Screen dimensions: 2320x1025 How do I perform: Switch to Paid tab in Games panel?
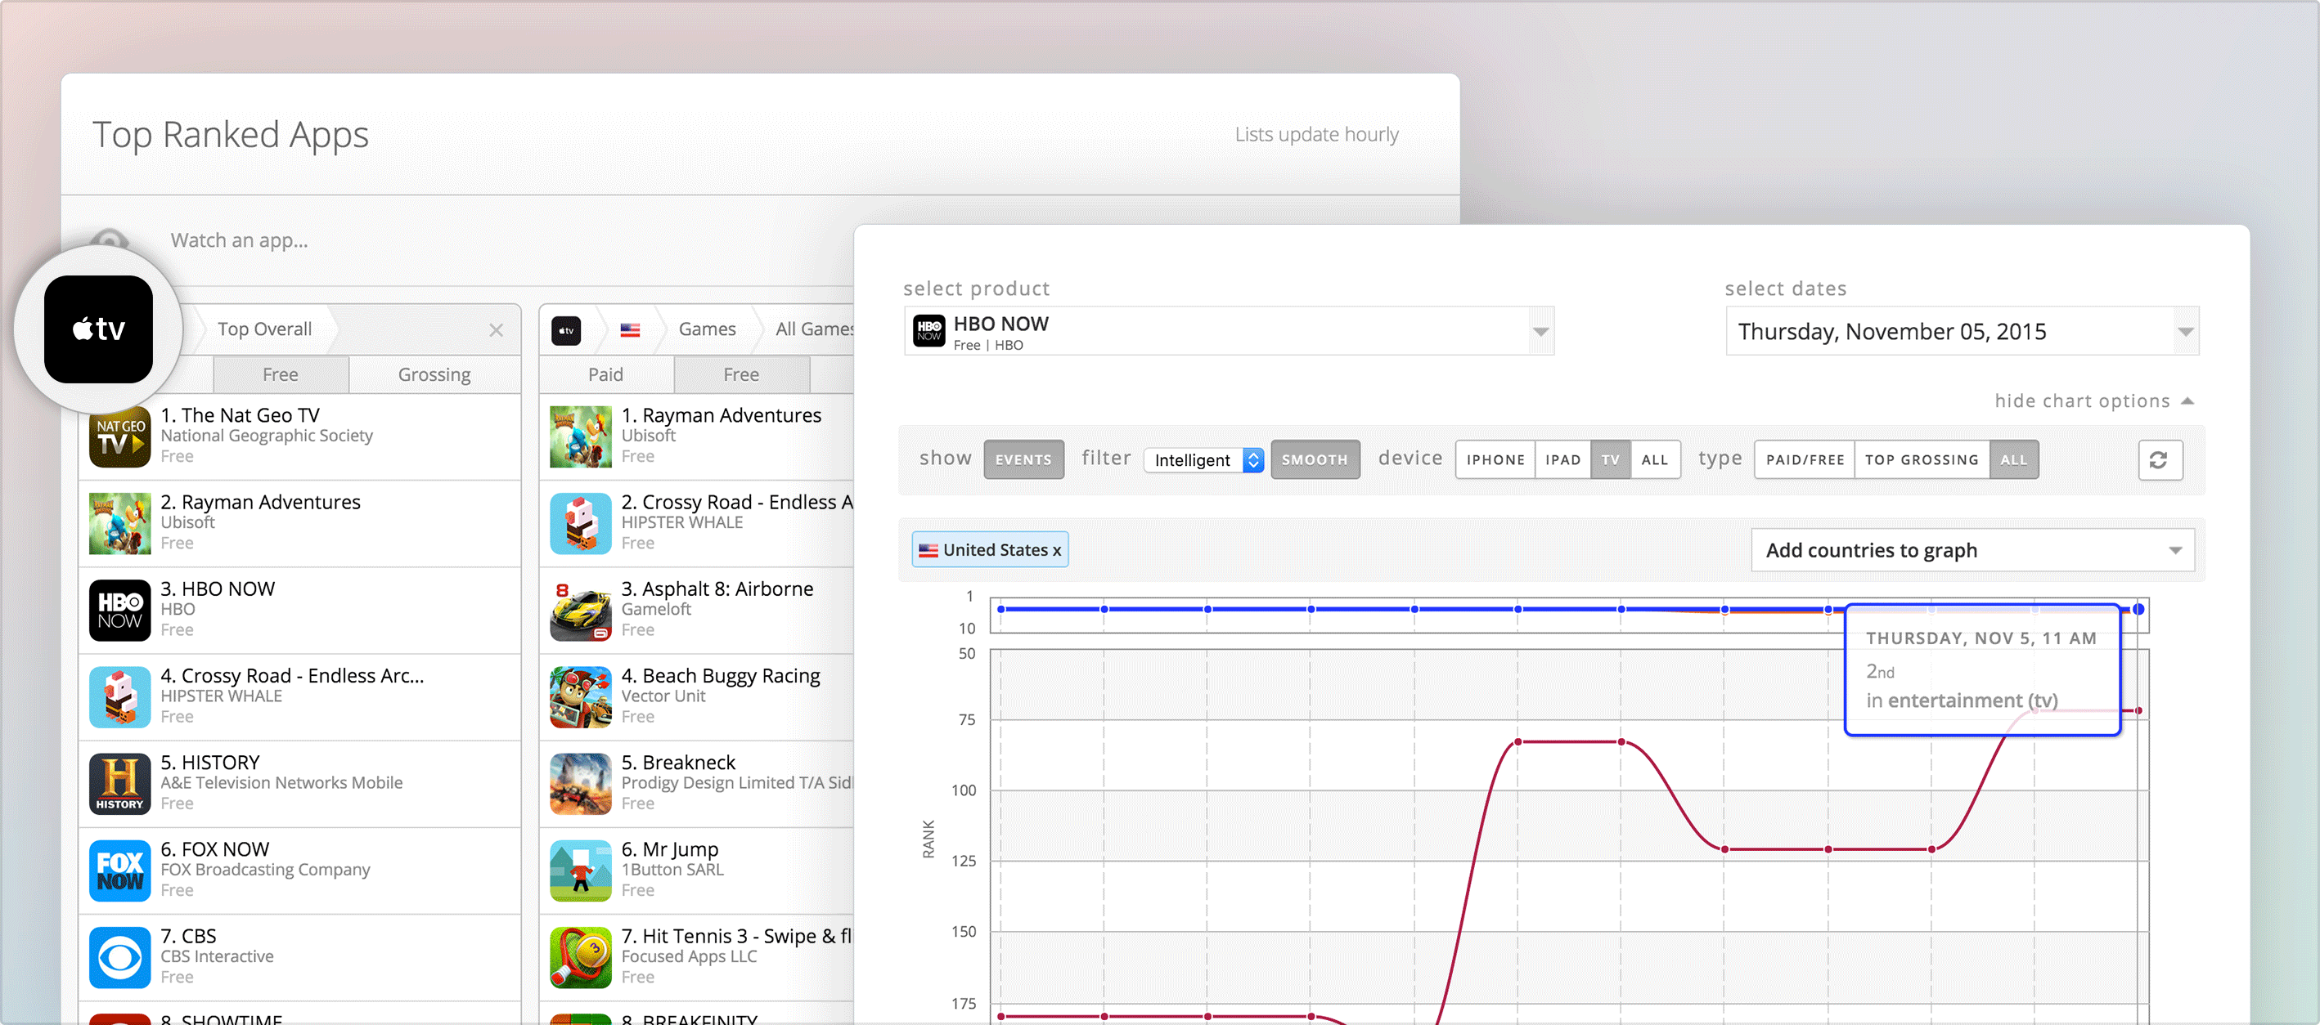click(x=605, y=374)
